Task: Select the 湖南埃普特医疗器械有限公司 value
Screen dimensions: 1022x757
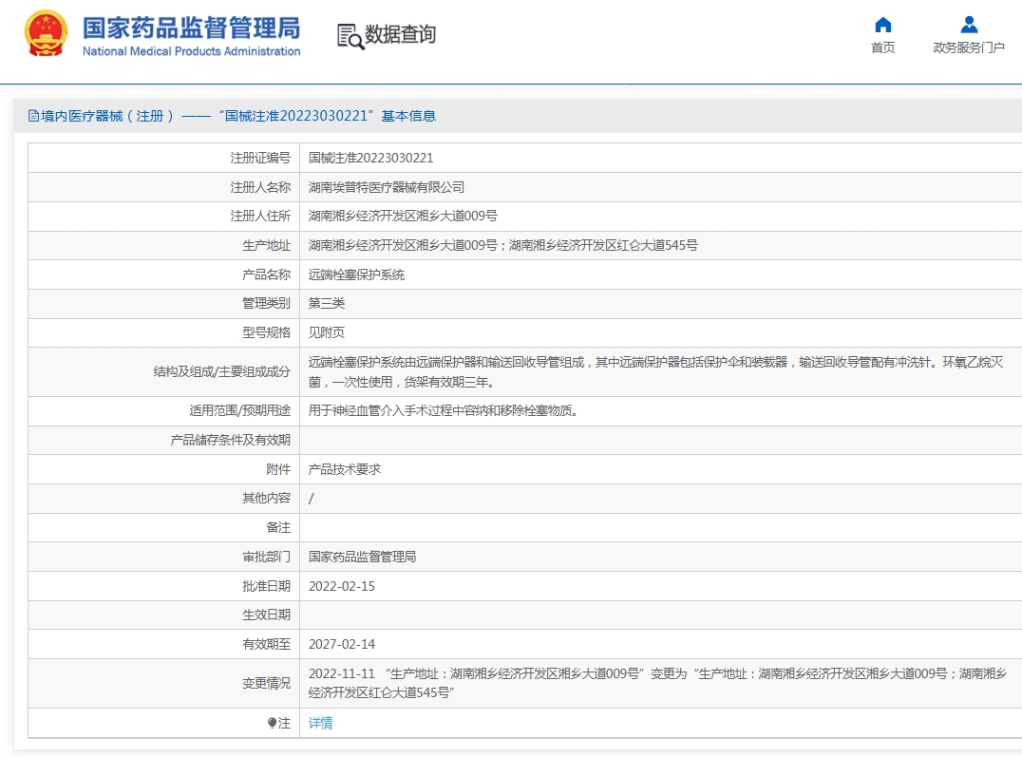Action: (387, 187)
